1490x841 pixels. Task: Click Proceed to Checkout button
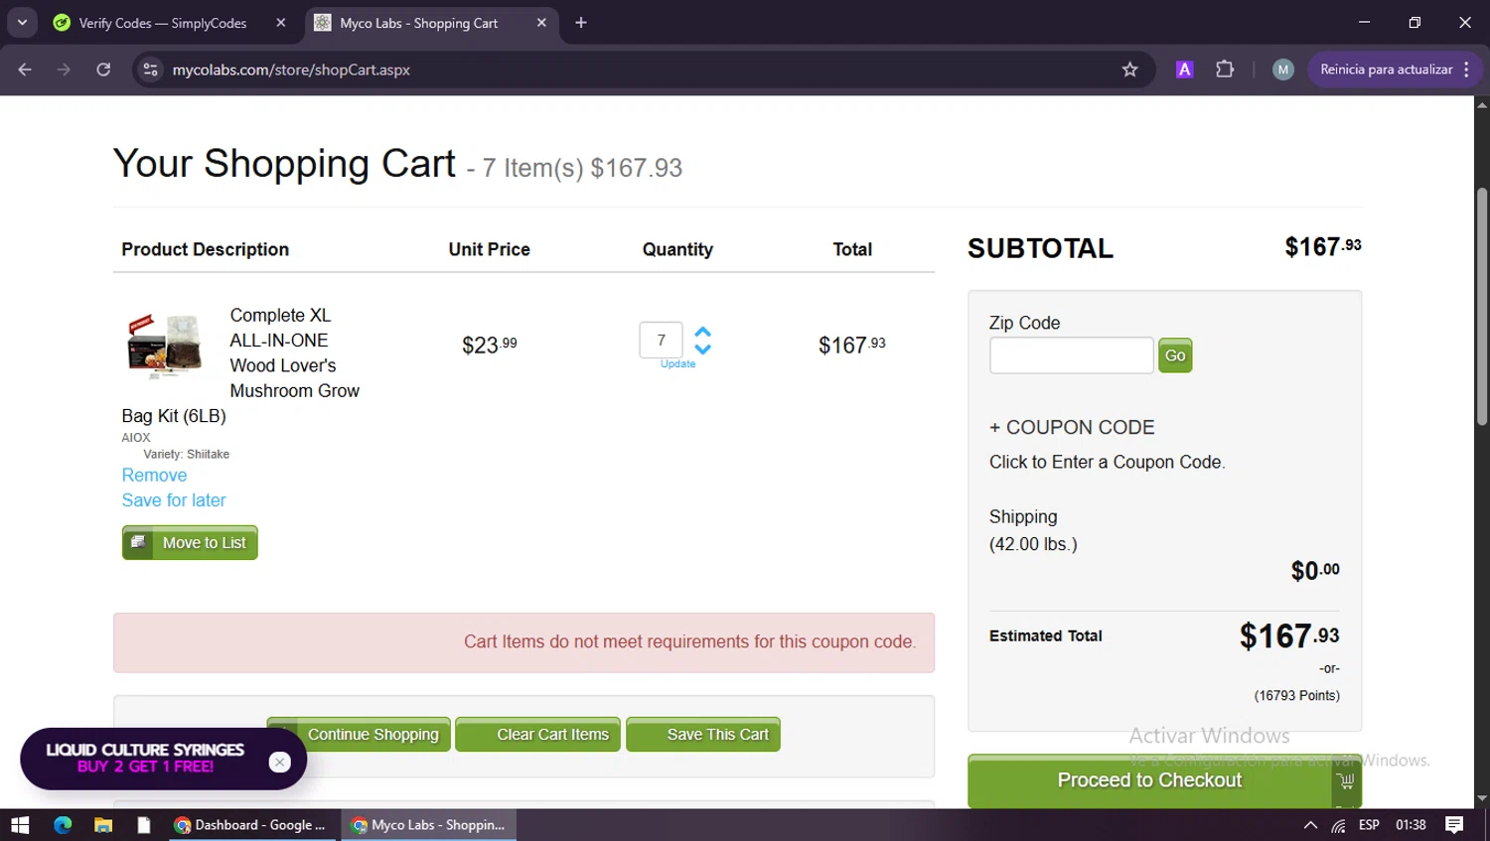[x=1164, y=781]
